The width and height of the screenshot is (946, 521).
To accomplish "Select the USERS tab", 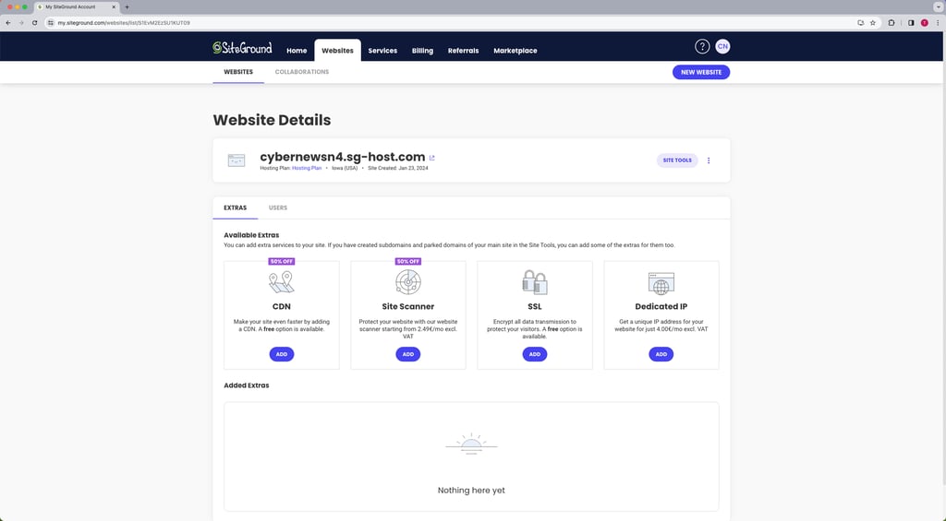I will (x=277, y=207).
